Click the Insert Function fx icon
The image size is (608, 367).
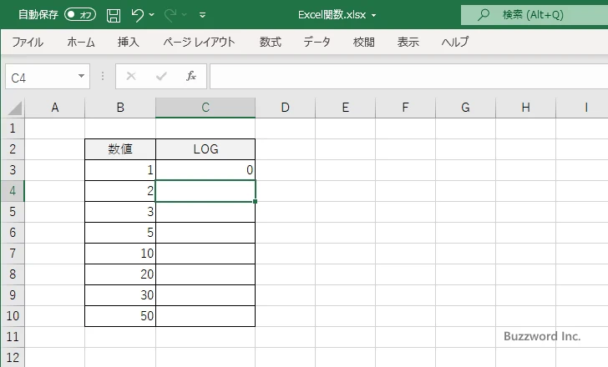(191, 76)
